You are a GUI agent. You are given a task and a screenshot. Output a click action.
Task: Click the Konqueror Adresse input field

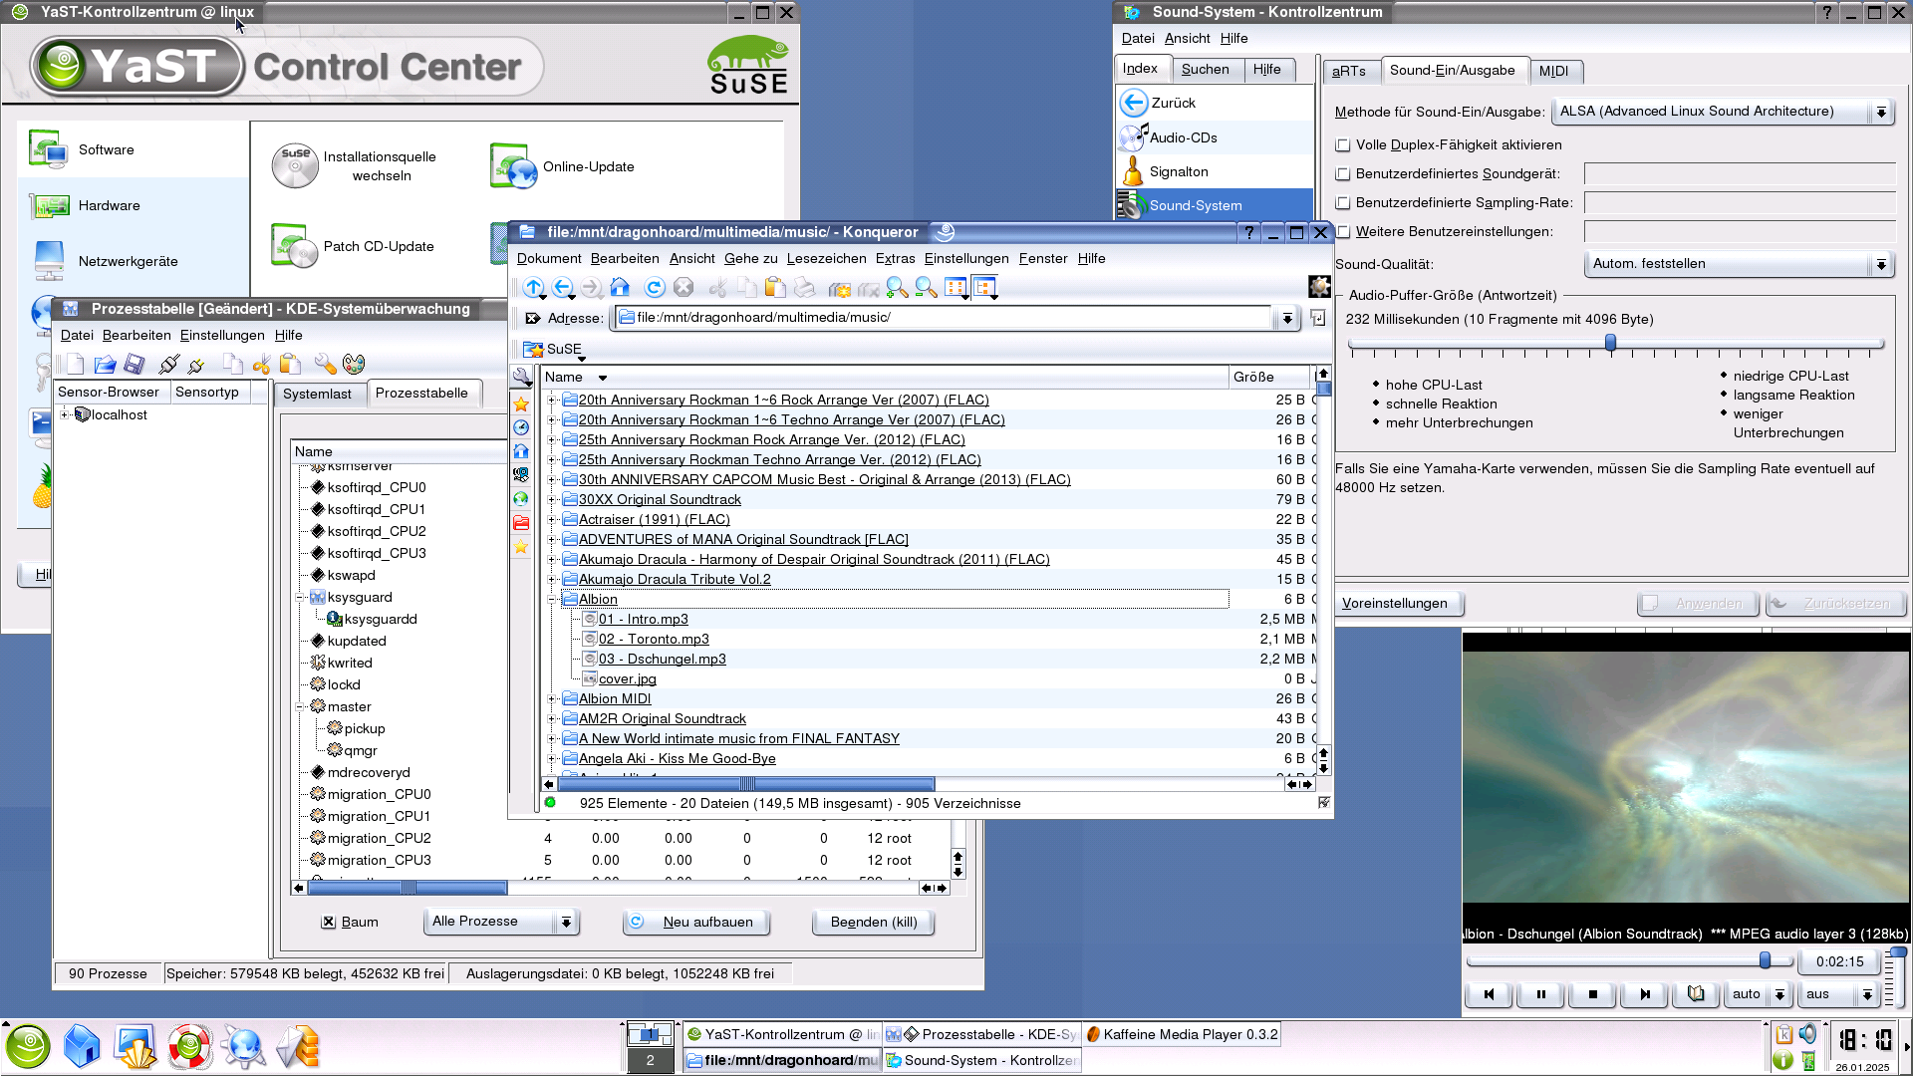pos(945,319)
